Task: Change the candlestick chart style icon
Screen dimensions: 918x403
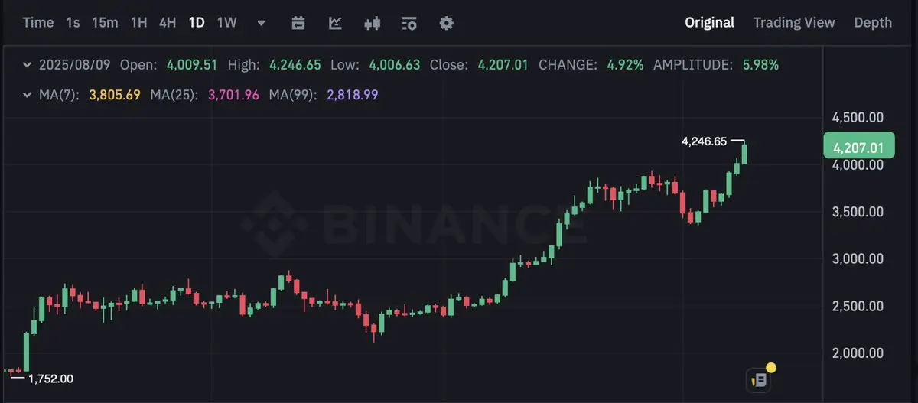Action: click(x=373, y=23)
